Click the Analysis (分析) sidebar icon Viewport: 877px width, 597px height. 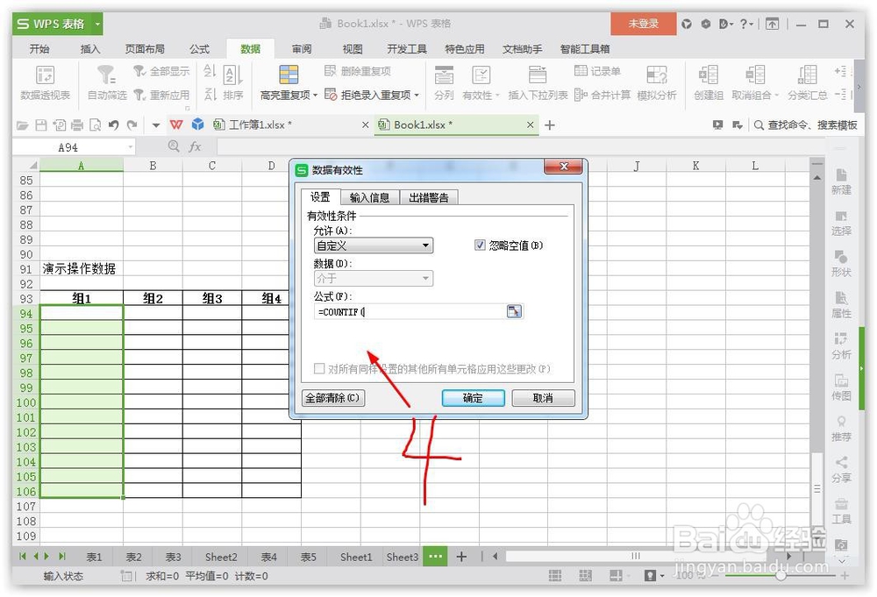(841, 345)
